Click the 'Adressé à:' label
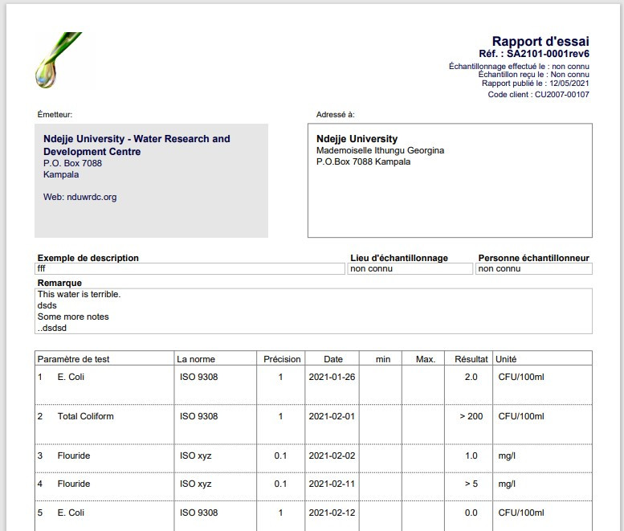Image resolution: width=624 pixels, height=531 pixels. (335, 115)
